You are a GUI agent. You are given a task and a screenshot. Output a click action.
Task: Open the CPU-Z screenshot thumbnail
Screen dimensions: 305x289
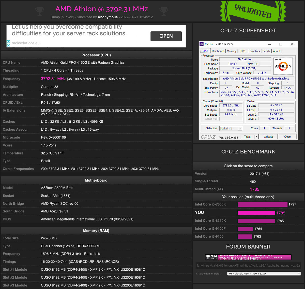[x=248, y=90]
